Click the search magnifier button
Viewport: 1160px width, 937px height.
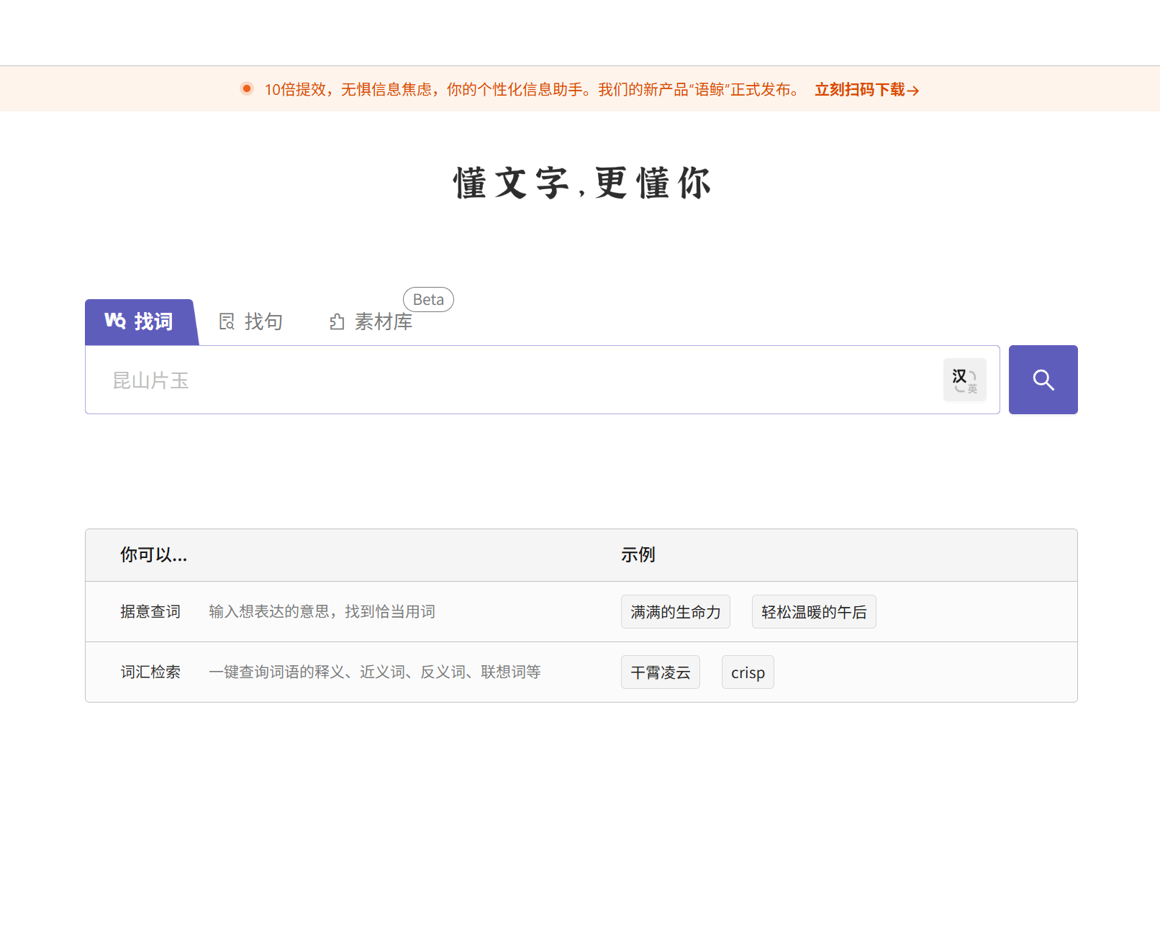(1043, 379)
